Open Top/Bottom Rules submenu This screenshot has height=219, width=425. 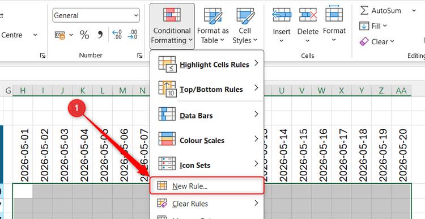pos(207,89)
